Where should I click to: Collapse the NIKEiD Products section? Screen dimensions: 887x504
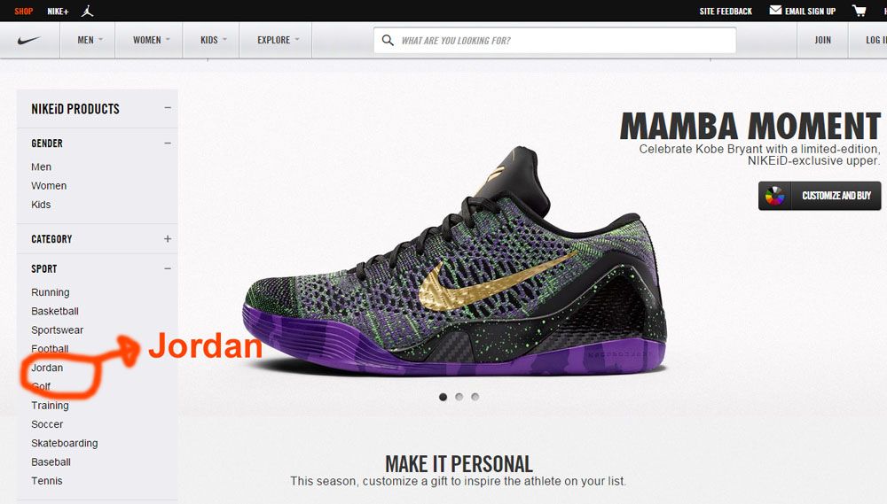(168, 108)
